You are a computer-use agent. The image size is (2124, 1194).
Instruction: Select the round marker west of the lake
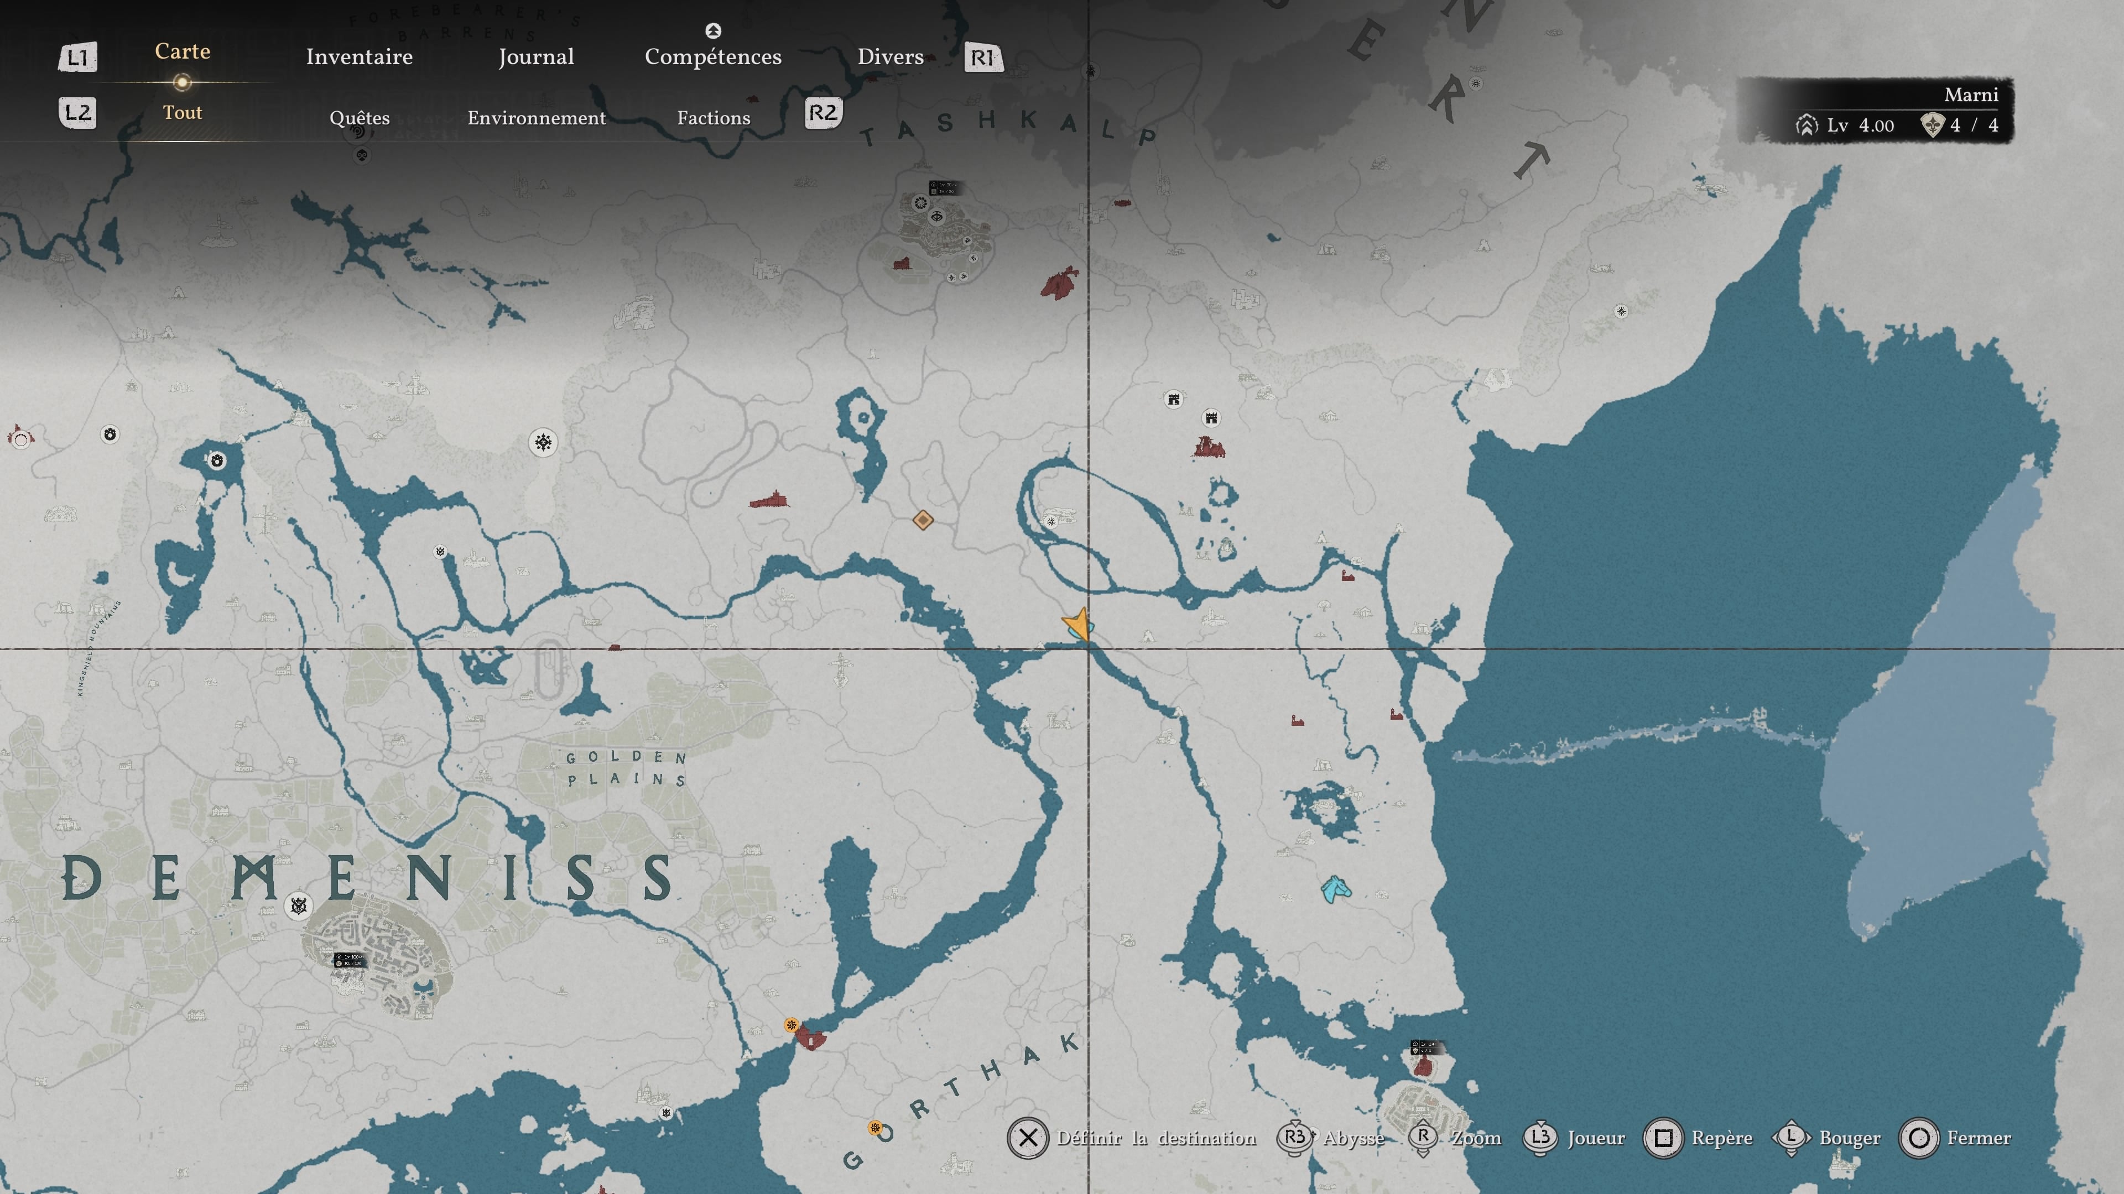click(x=110, y=434)
